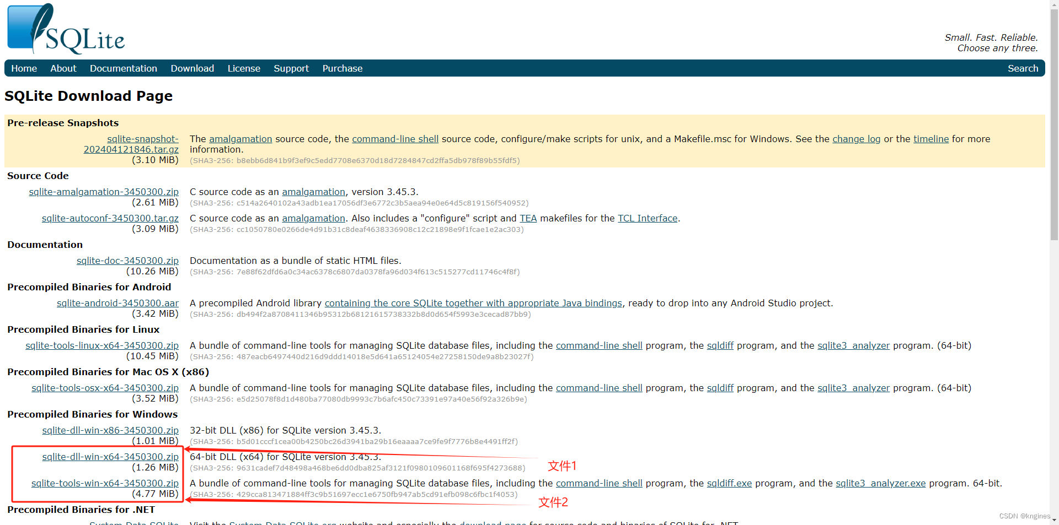Open the sqlite3_analyzer.exe link
1059x525 pixels.
point(881,483)
